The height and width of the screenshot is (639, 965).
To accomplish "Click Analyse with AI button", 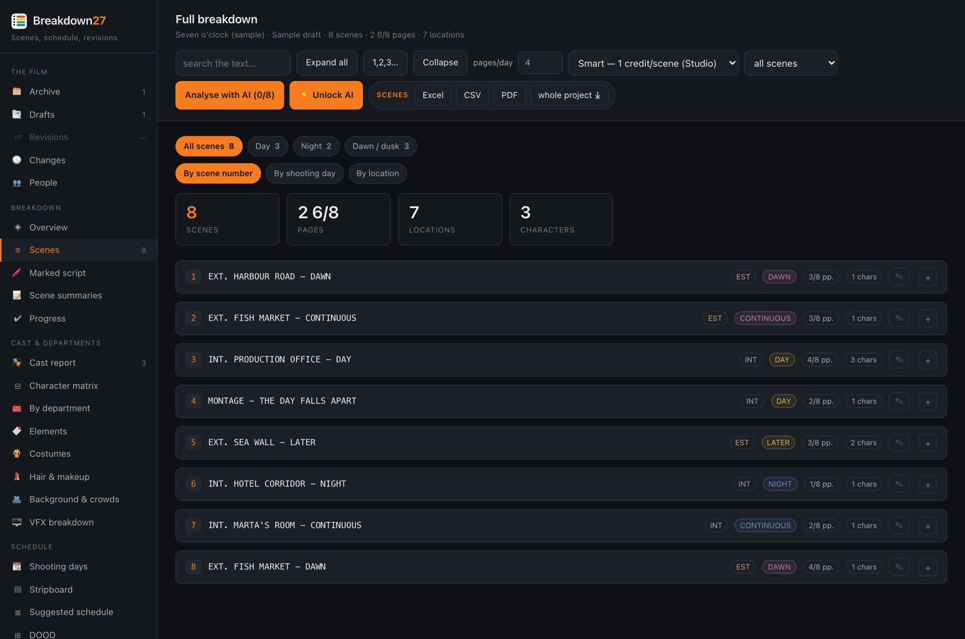I will [x=230, y=95].
